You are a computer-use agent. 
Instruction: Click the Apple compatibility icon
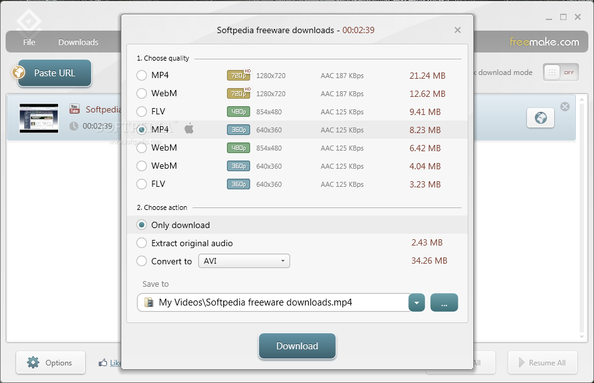coord(189,129)
